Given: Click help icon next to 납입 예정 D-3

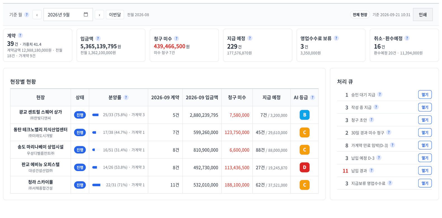Looking at the screenshot, I should [x=379, y=158].
